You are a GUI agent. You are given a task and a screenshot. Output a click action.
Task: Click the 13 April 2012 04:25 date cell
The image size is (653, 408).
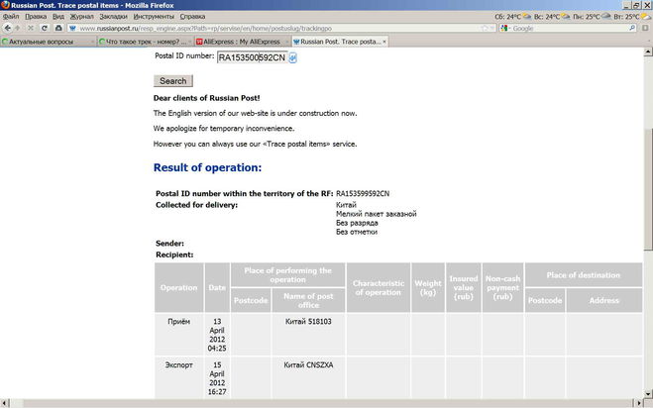coord(217,335)
